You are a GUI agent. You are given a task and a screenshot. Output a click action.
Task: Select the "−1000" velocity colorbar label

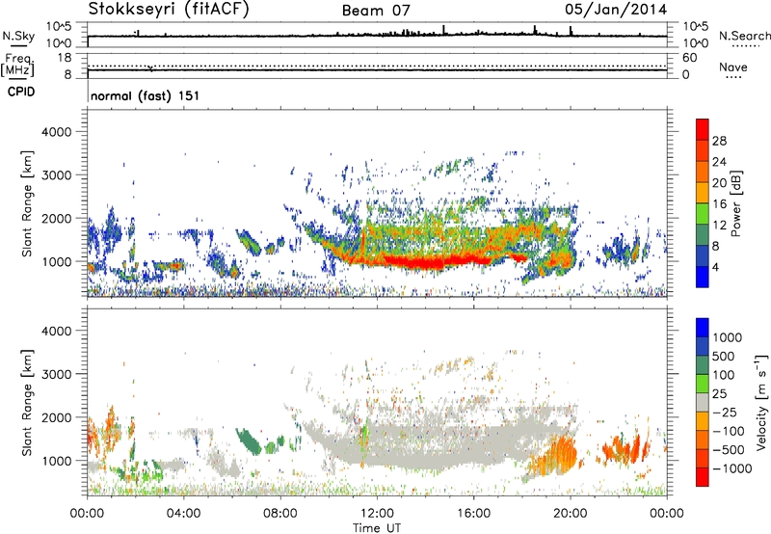[x=731, y=468]
